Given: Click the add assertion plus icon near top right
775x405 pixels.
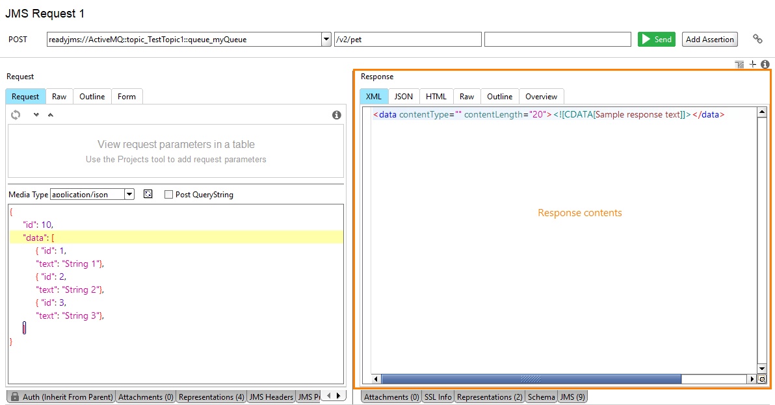Looking at the screenshot, I should click(752, 64).
